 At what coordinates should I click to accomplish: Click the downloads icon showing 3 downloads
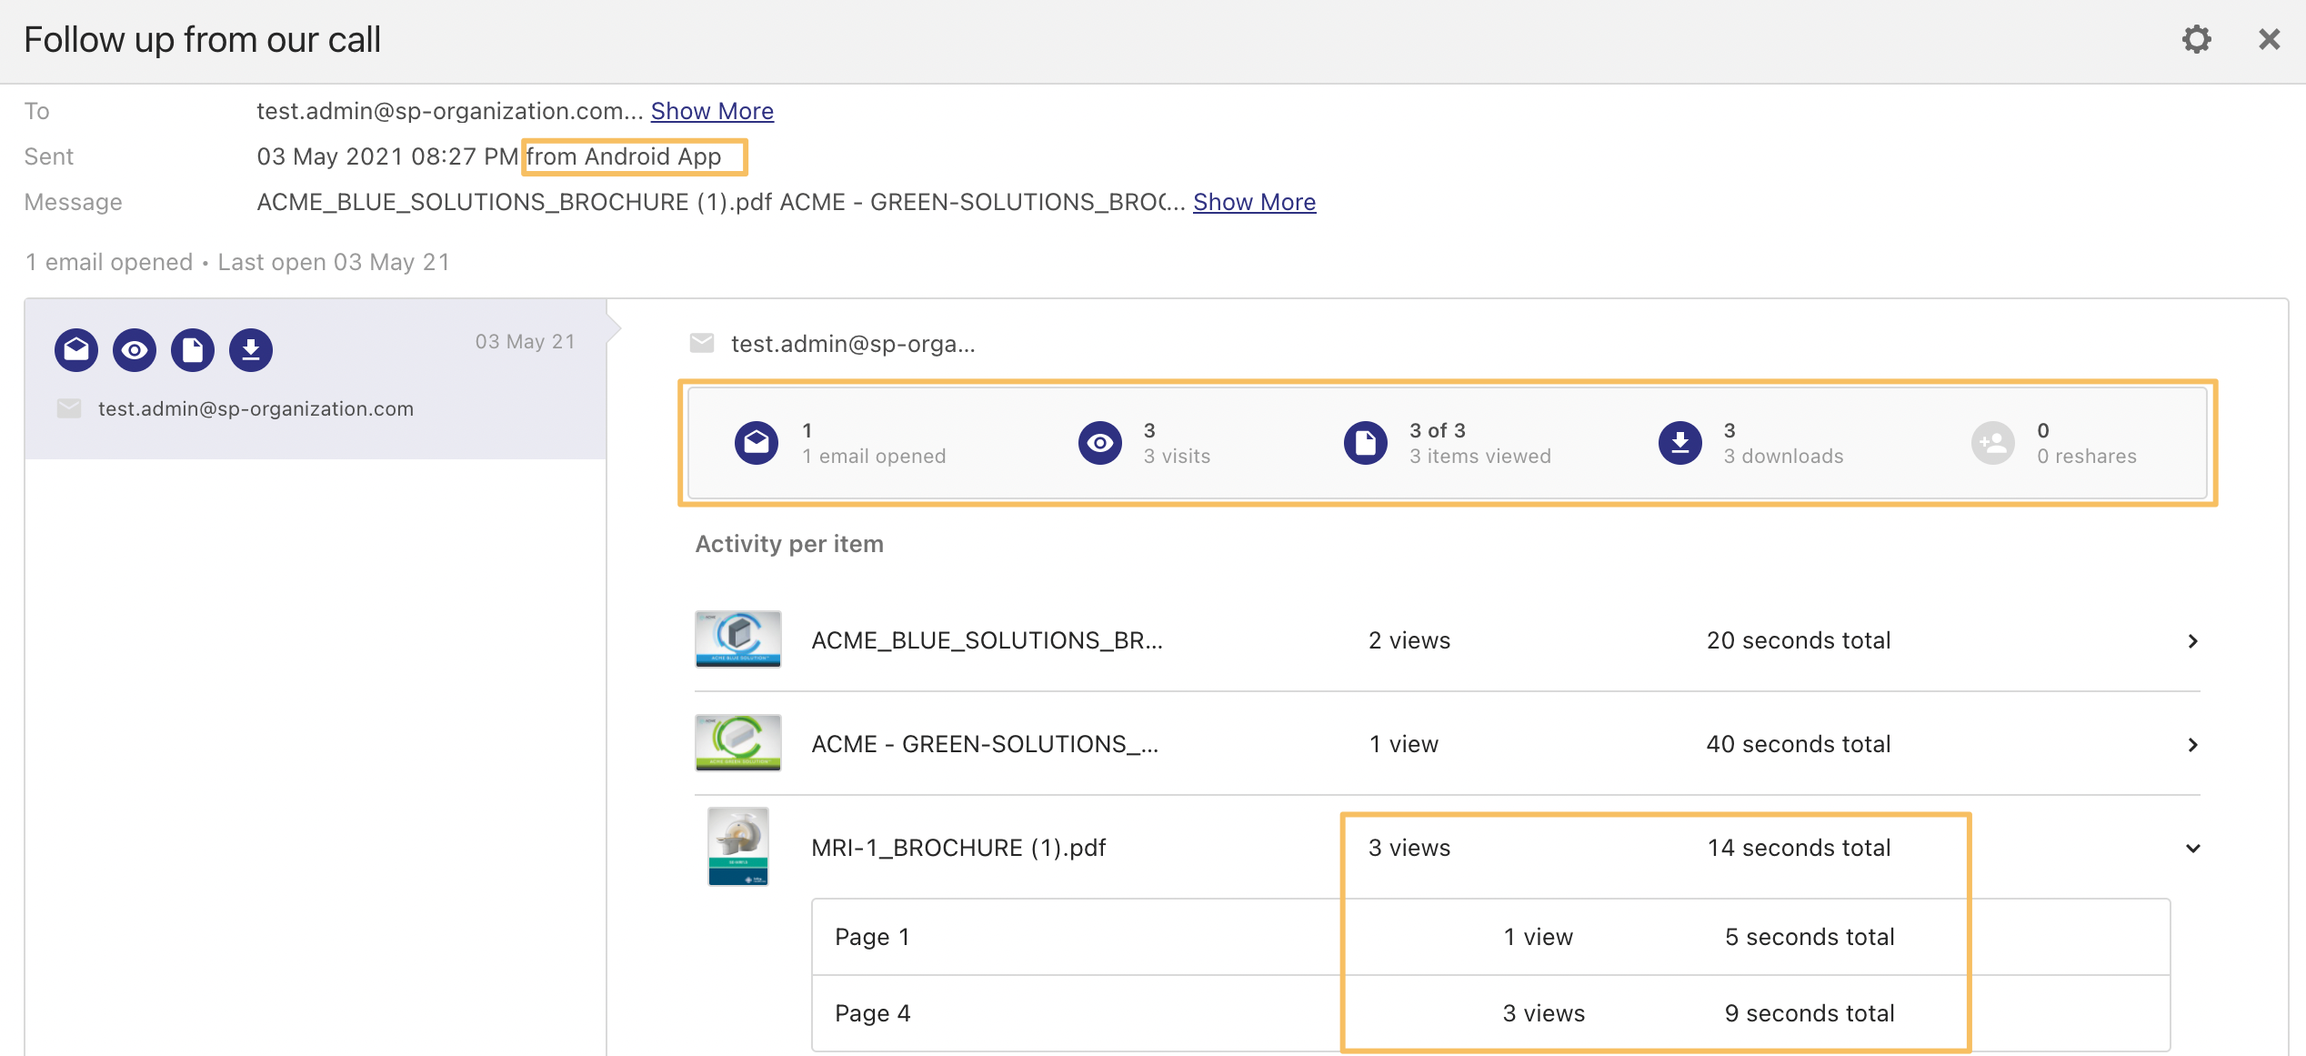1679,442
